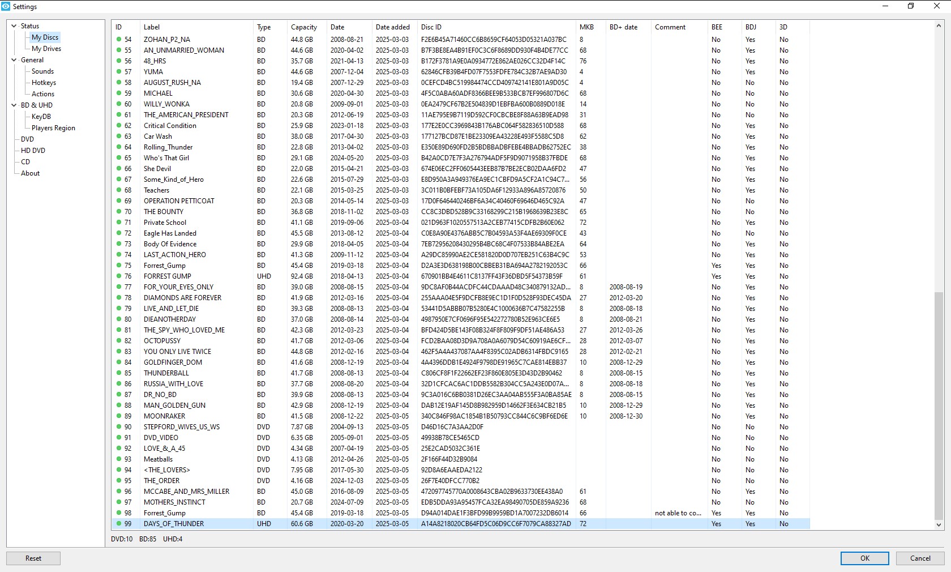Sort by the BEE column header

[724, 27]
